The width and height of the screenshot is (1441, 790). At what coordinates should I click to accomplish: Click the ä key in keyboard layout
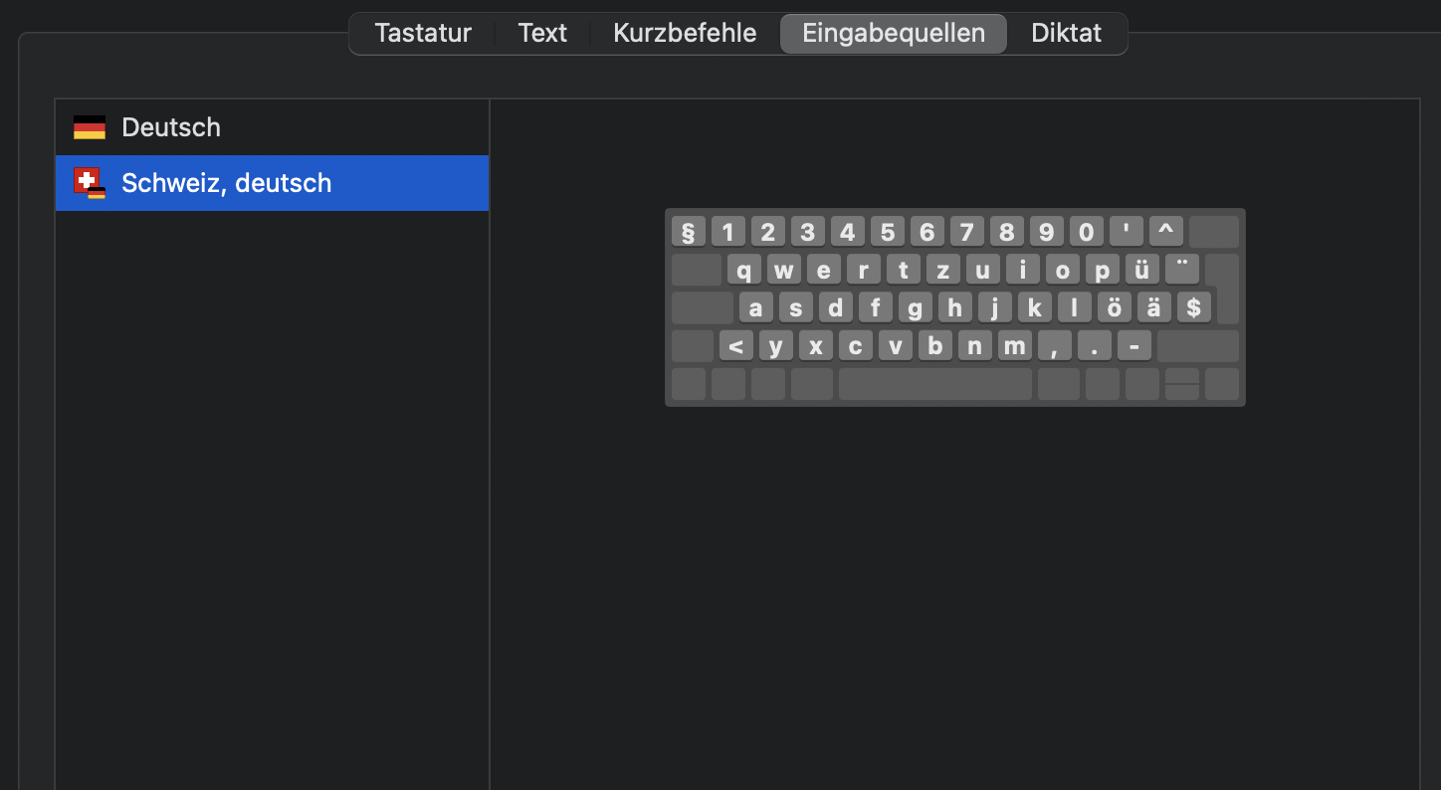[x=1153, y=307]
